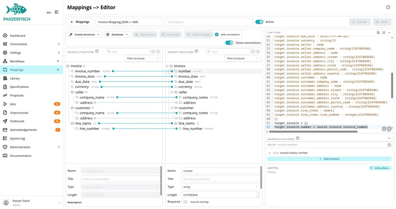Click the Cancel button
Viewport: 396px width, 209px height.
tap(360, 22)
